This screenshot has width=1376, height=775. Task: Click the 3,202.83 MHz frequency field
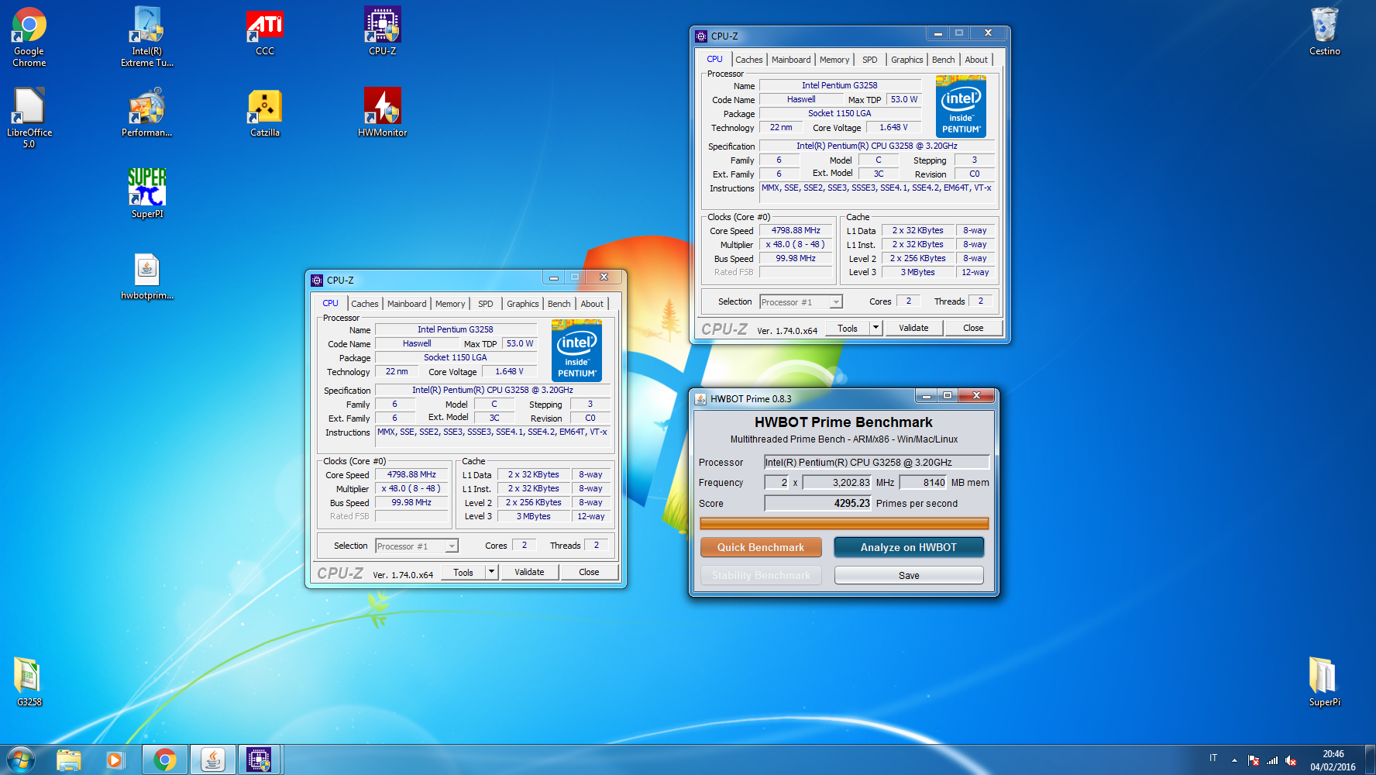[x=837, y=482]
